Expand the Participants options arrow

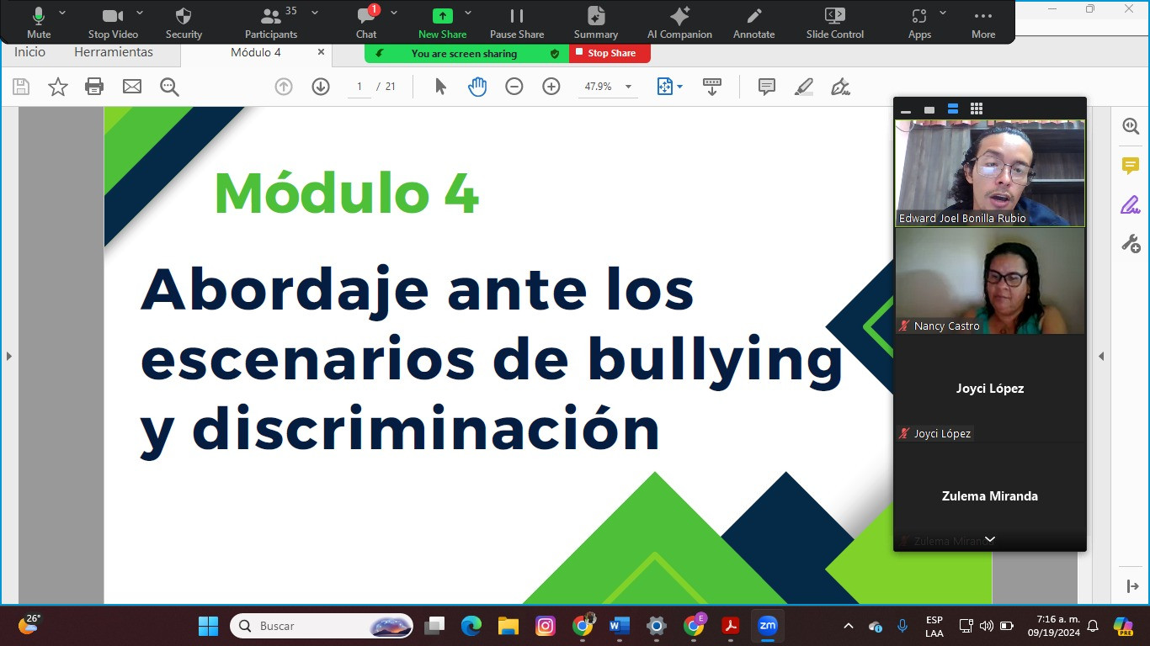click(x=315, y=13)
